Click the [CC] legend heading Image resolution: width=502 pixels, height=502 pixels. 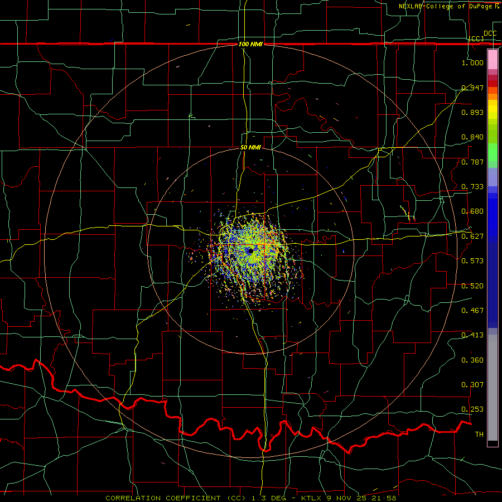tap(476, 38)
